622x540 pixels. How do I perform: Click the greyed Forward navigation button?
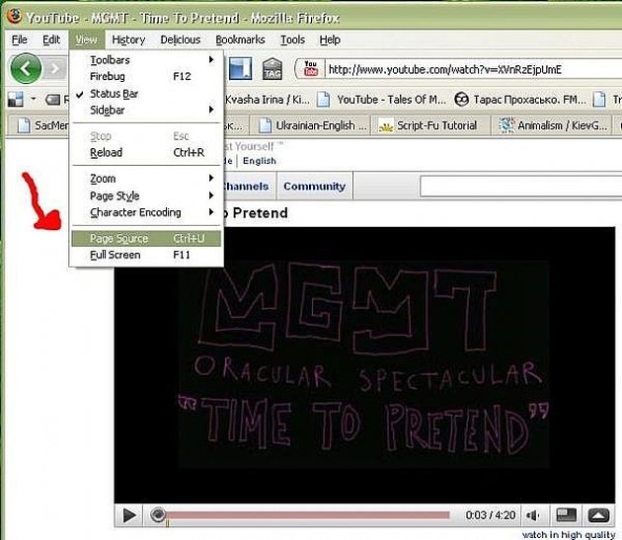[54, 69]
